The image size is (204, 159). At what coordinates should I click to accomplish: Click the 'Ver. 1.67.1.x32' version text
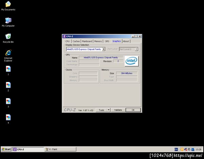(x=86, y=111)
